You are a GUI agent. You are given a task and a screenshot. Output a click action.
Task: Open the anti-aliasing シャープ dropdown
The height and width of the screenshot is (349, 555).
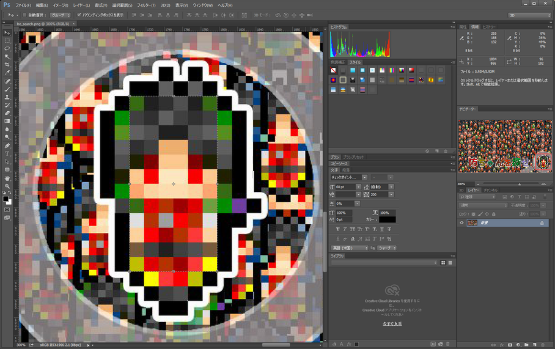(x=387, y=248)
